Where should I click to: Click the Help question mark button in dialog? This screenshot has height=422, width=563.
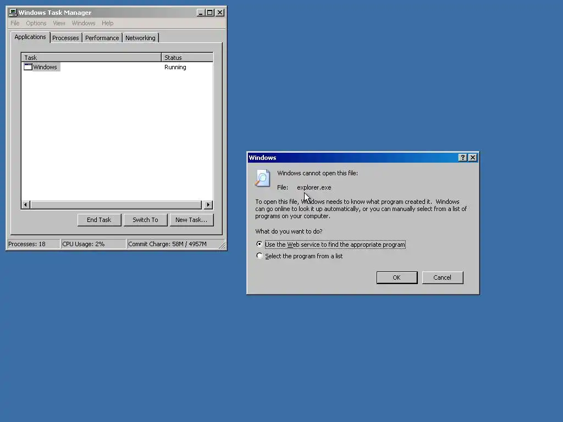pos(463,158)
